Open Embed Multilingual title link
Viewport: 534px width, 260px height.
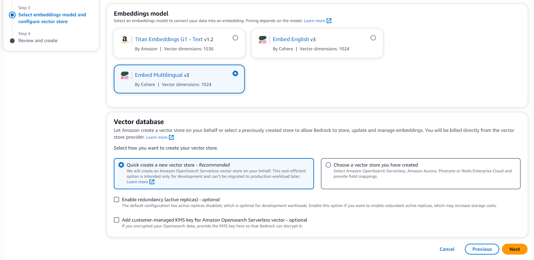click(159, 75)
